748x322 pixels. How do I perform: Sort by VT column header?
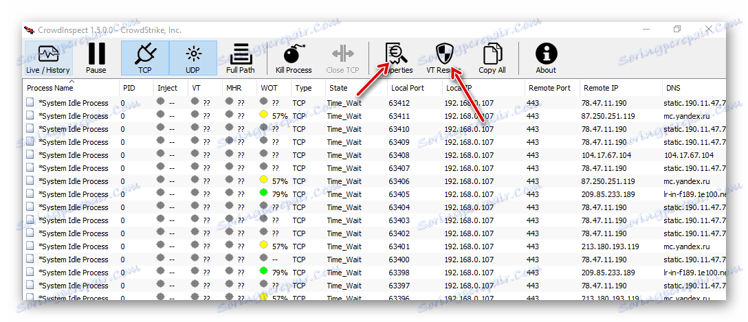coord(206,88)
